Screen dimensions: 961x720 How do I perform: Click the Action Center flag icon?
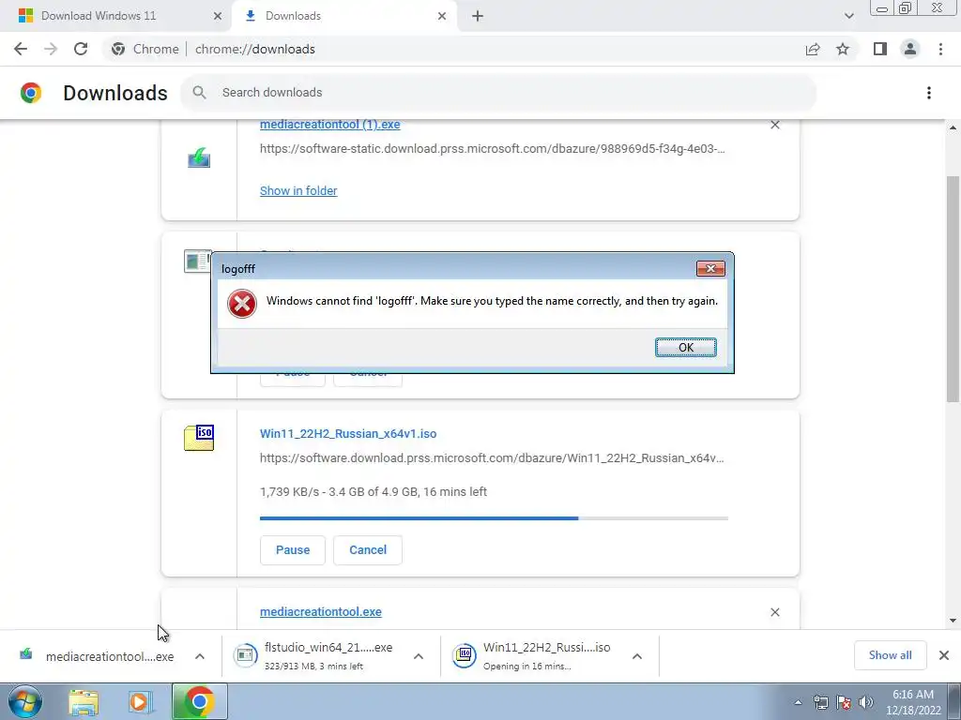point(844,702)
